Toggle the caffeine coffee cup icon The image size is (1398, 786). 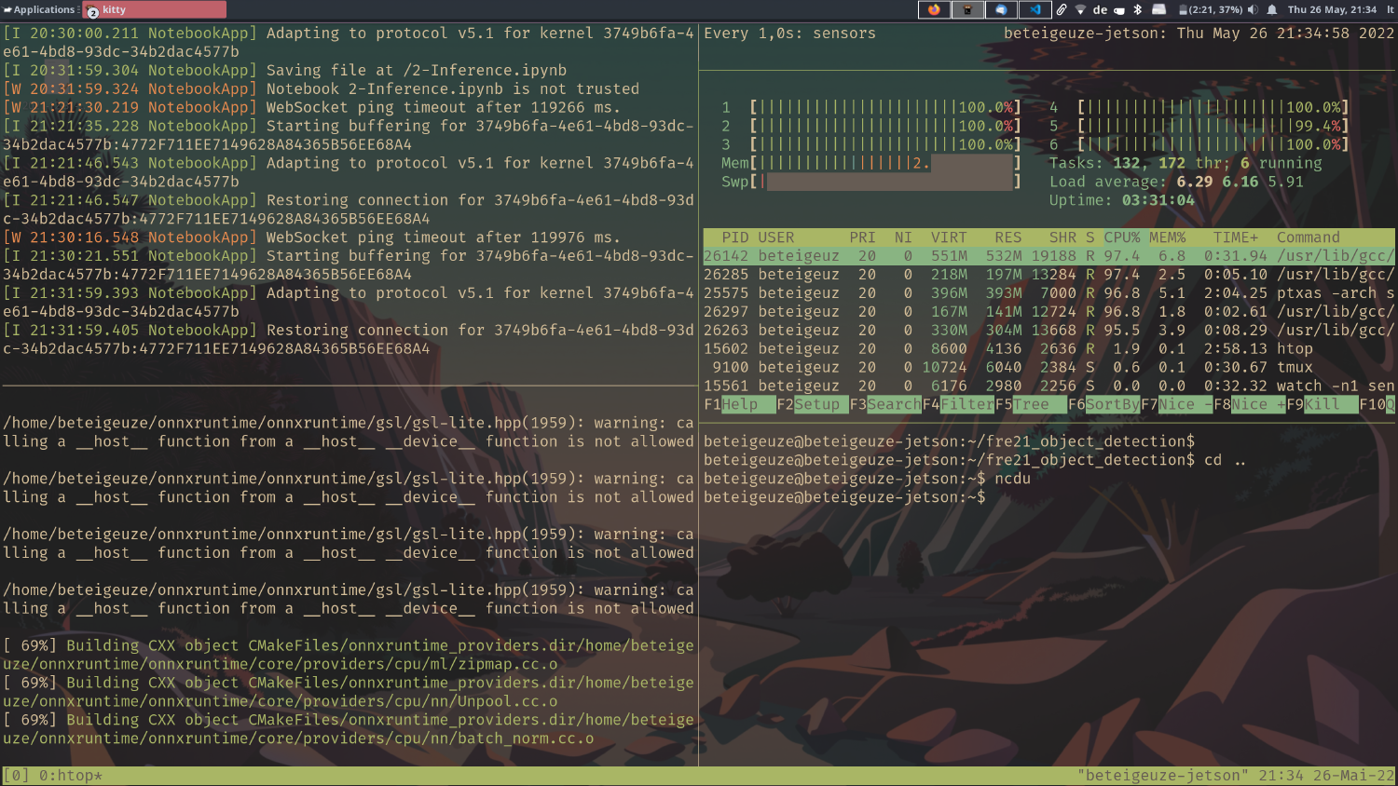coord(1119,9)
